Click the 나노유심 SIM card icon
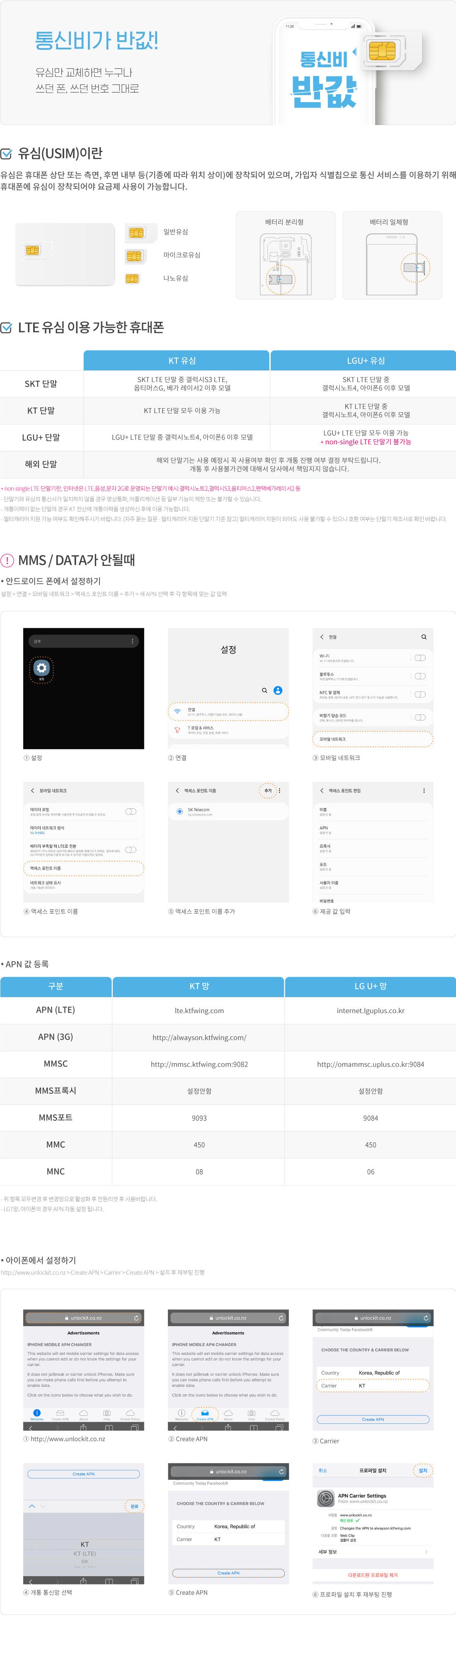Viewport: 456px width, 1658px height. [x=132, y=279]
